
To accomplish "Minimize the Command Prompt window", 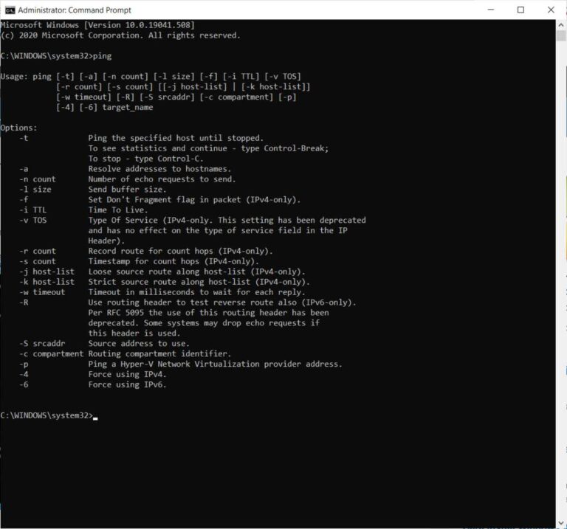I will (489, 10).
